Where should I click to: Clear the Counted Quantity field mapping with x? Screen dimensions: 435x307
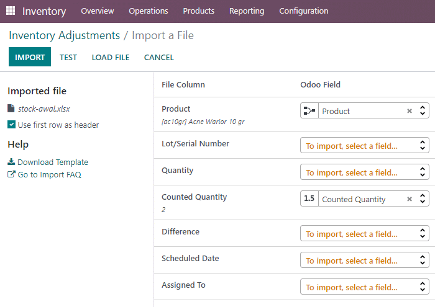click(410, 199)
